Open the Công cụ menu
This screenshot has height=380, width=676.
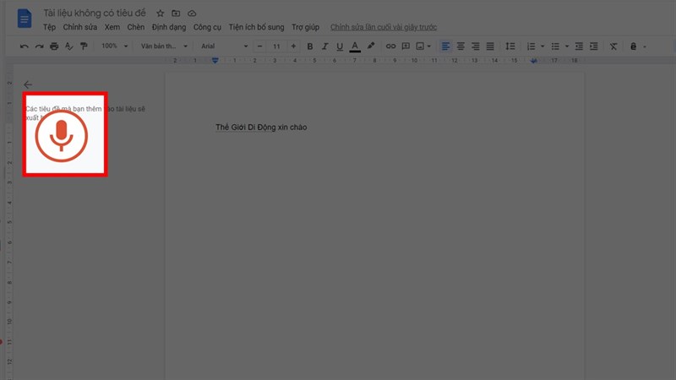point(207,27)
